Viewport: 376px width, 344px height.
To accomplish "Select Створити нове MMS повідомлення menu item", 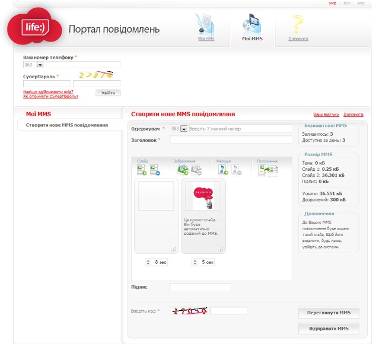I will (67, 125).
